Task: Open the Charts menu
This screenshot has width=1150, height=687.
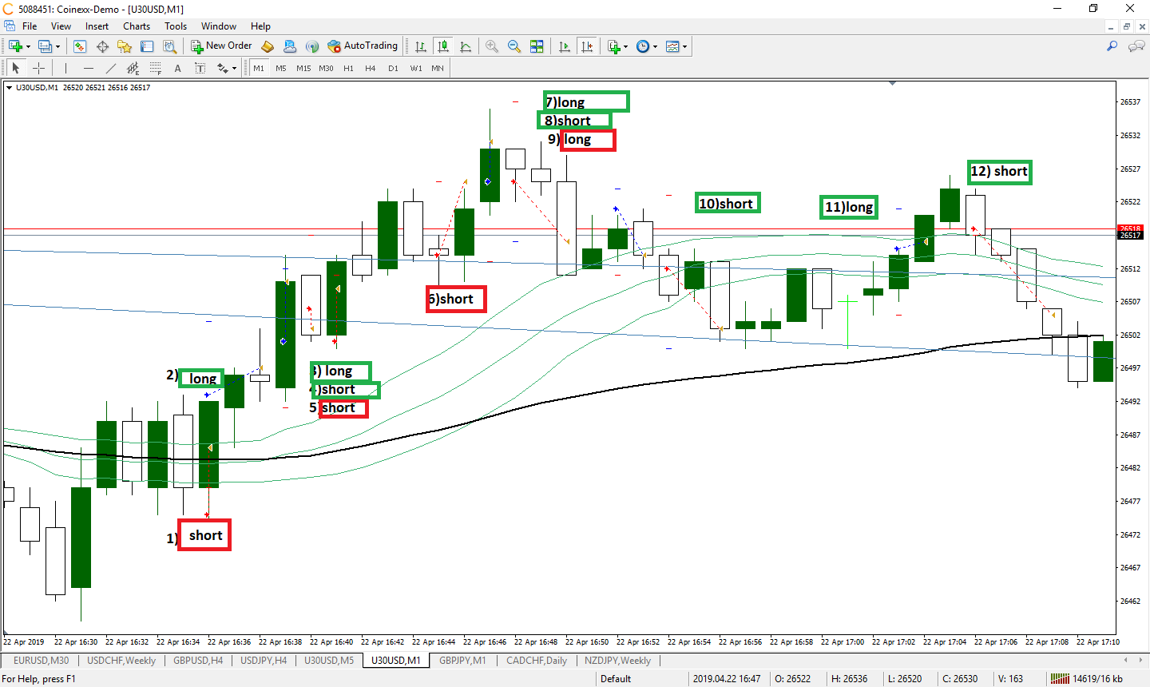Action: point(137,26)
